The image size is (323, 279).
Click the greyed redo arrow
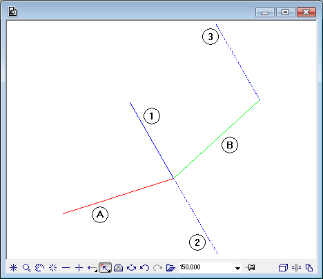pos(157,268)
